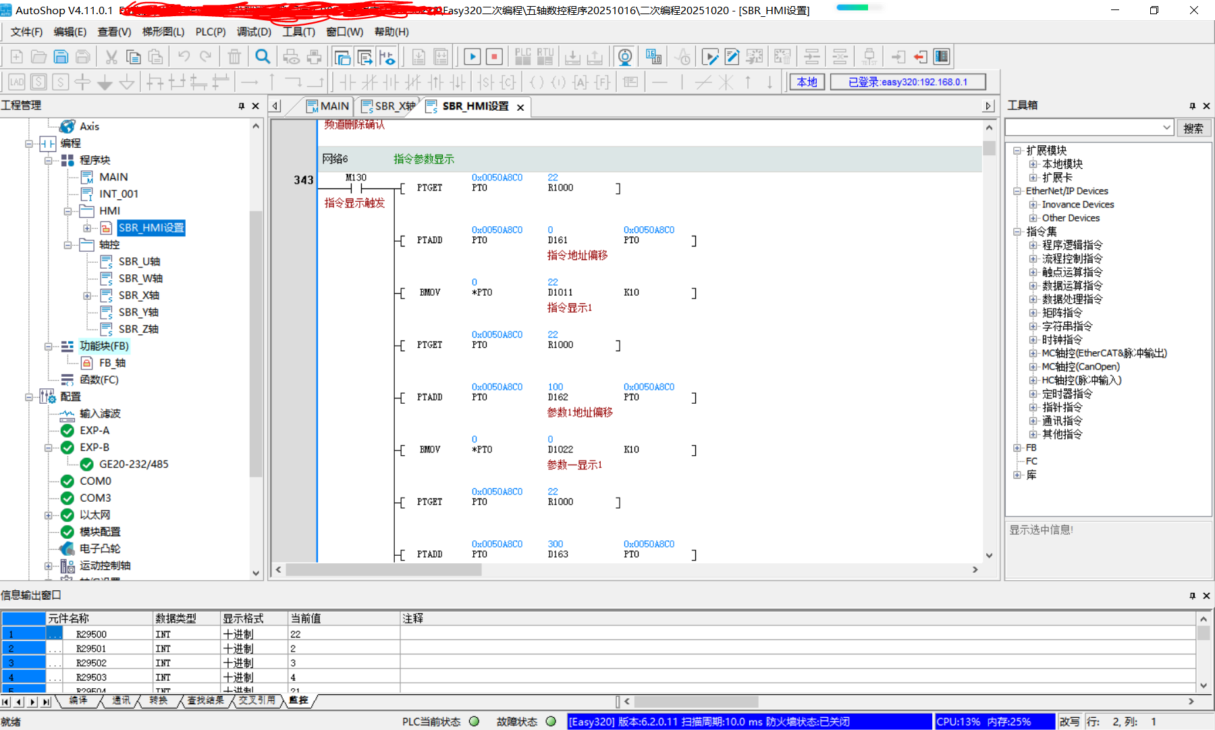
Task: Switch to the MAIN editor tab
Action: 327,106
